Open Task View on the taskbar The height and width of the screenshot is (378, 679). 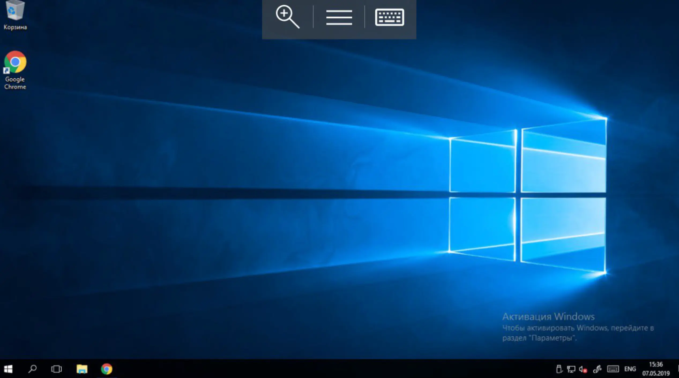[56, 369]
